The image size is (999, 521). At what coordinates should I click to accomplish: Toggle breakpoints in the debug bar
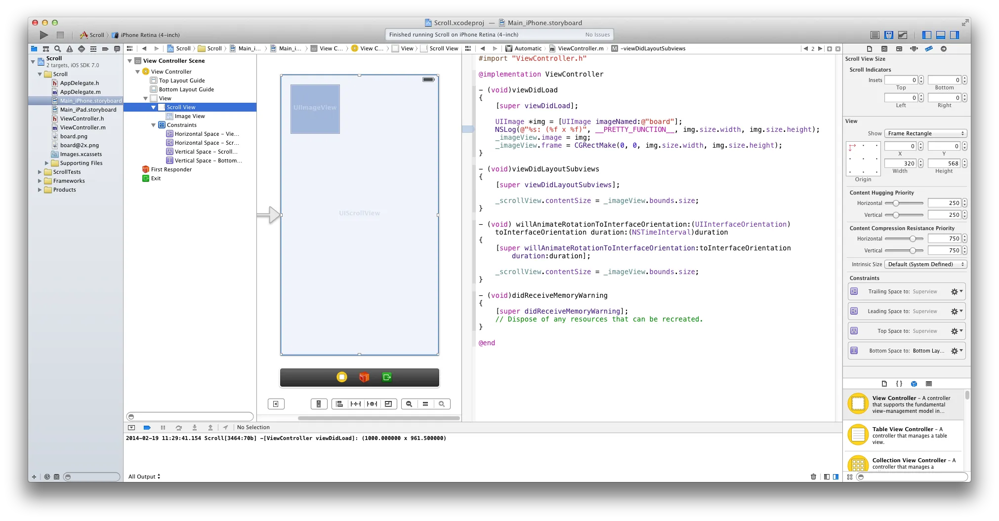(147, 428)
